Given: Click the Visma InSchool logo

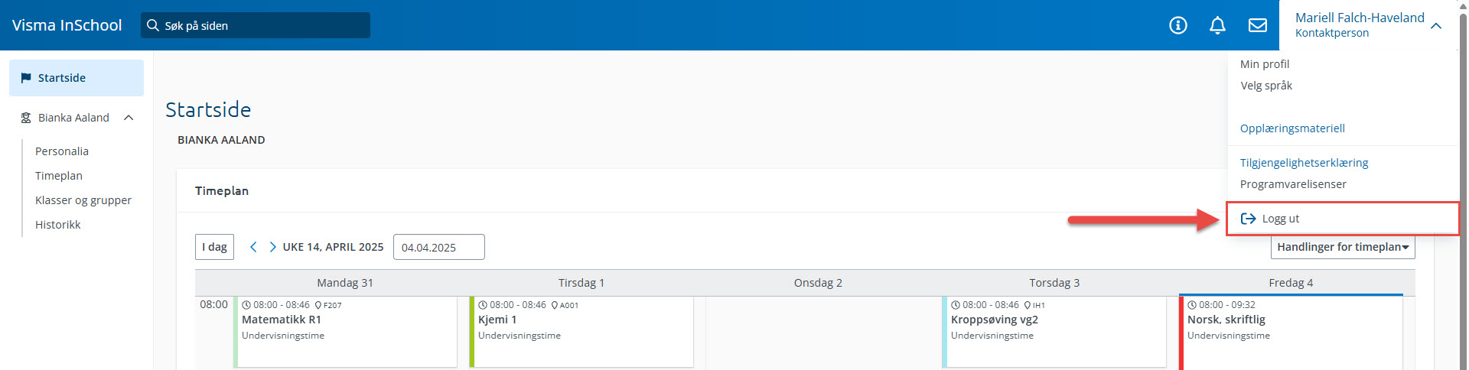Looking at the screenshot, I should [67, 25].
